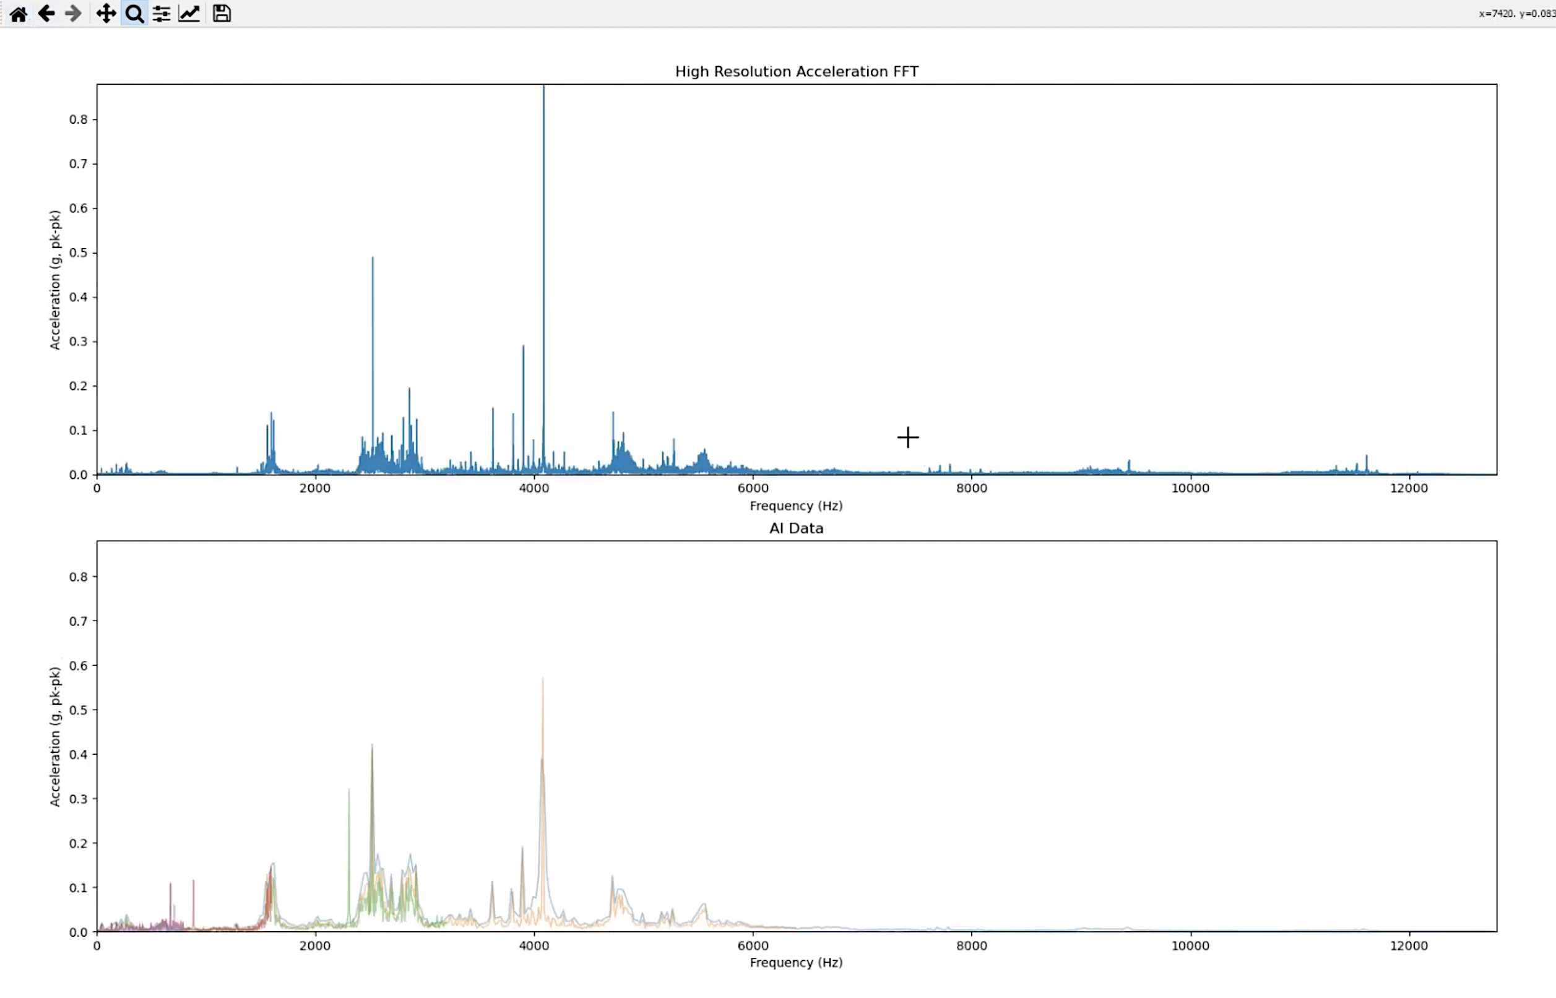Click the "High Resolution Acceleration FFT" title
The height and width of the screenshot is (998, 1556).
click(797, 71)
